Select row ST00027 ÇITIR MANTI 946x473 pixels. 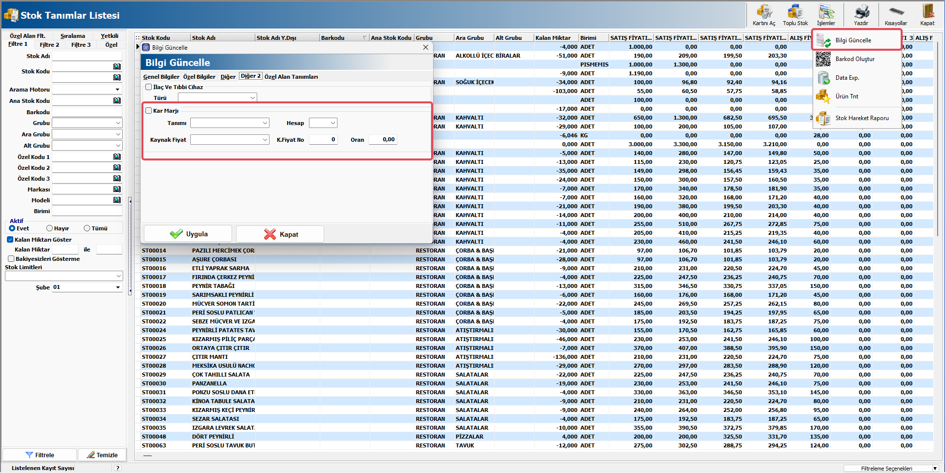pos(534,357)
